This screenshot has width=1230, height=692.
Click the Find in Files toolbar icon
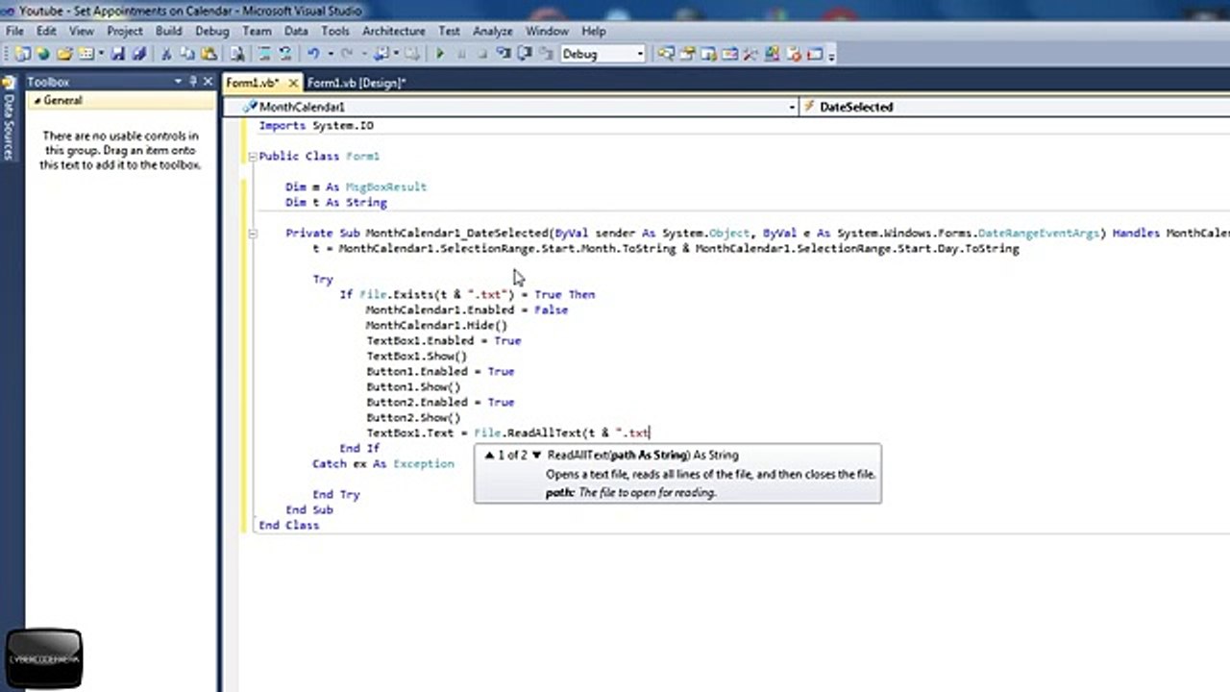tap(236, 54)
